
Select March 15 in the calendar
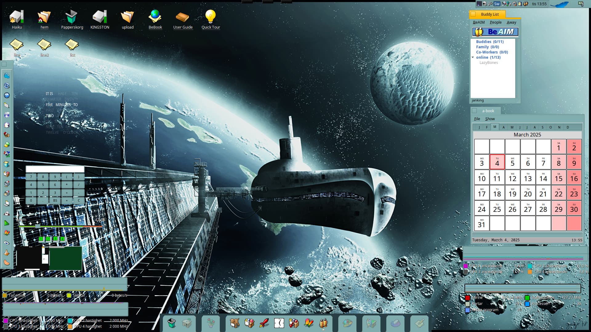pos(559,177)
